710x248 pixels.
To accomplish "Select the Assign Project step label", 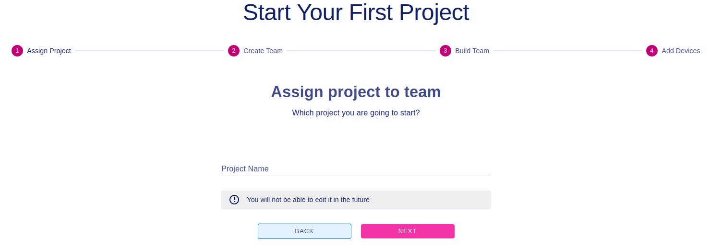I will (x=49, y=51).
